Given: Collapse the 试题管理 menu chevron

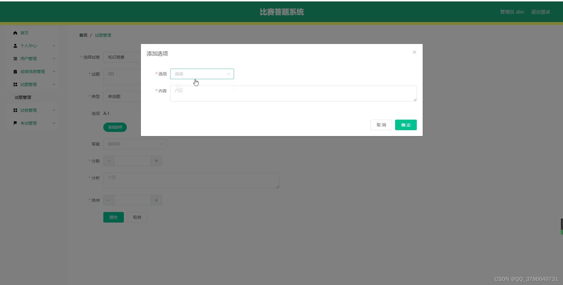Looking at the screenshot, I should pos(54,84).
